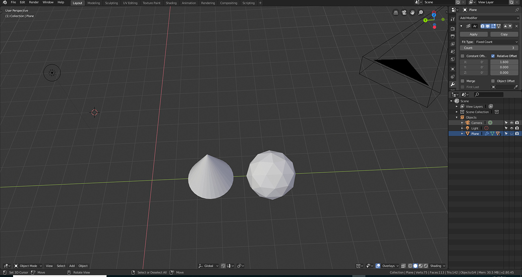The height and width of the screenshot is (277, 522).
Task: Open the Render menu
Action: tap(34, 3)
